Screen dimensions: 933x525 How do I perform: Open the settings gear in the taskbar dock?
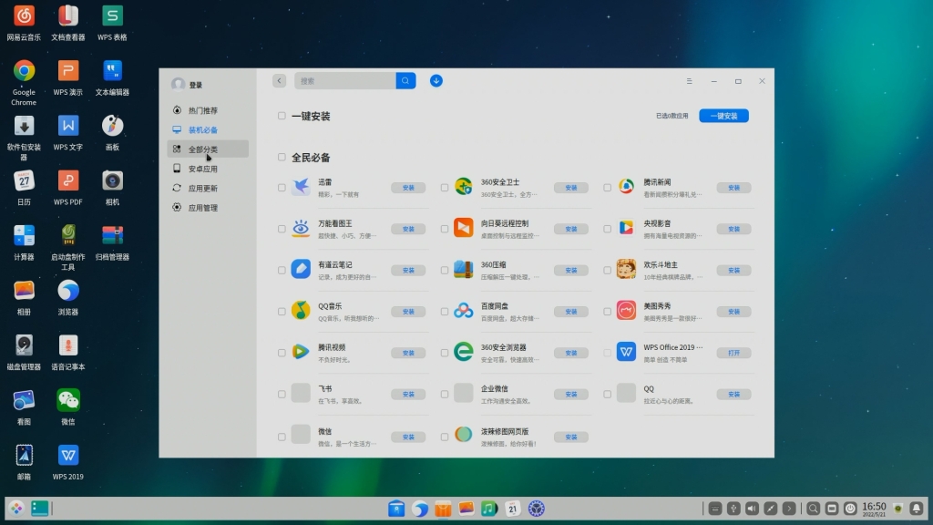pyautogui.click(x=536, y=509)
